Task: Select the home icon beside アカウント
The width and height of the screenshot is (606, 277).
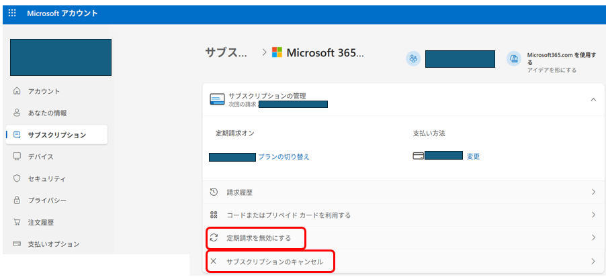Action: [17, 91]
